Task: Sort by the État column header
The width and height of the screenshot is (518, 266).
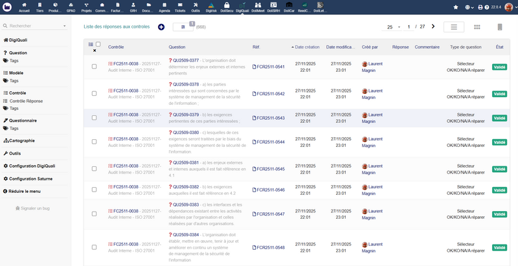Action: pos(499,47)
